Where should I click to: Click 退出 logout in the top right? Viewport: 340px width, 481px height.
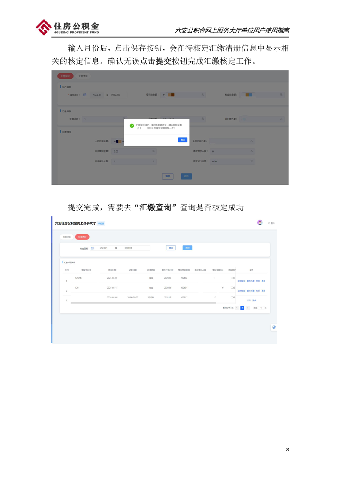(272, 223)
